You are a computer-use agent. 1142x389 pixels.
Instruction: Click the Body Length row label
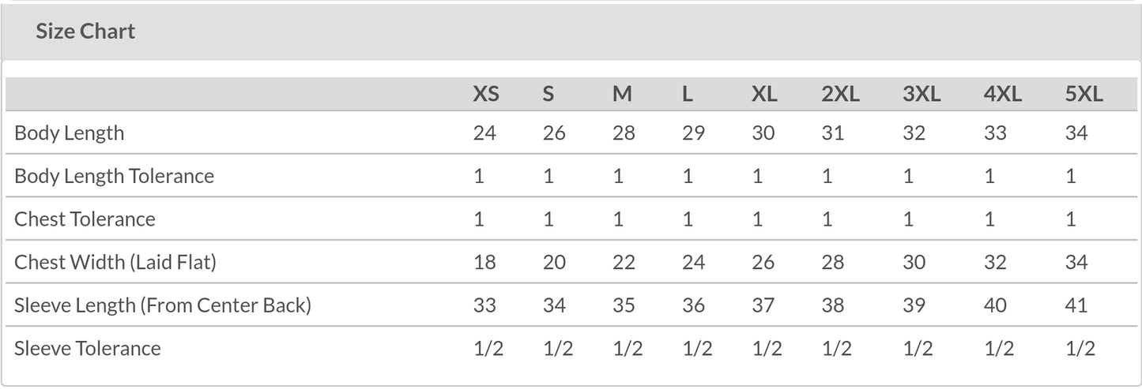[x=70, y=133]
